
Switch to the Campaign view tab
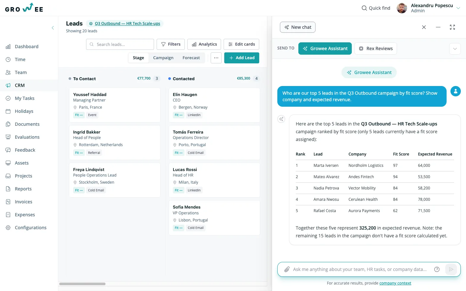163,58
